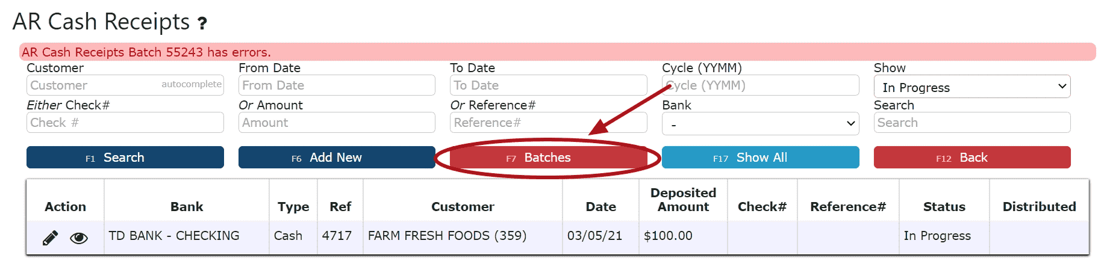Click the Search text box under Show

(x=972, y=123)
